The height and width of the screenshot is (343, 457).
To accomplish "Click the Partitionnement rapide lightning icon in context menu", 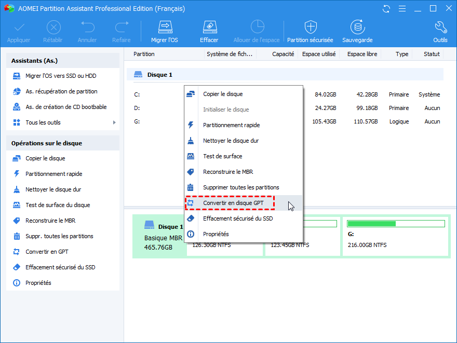I will (191, 125).
